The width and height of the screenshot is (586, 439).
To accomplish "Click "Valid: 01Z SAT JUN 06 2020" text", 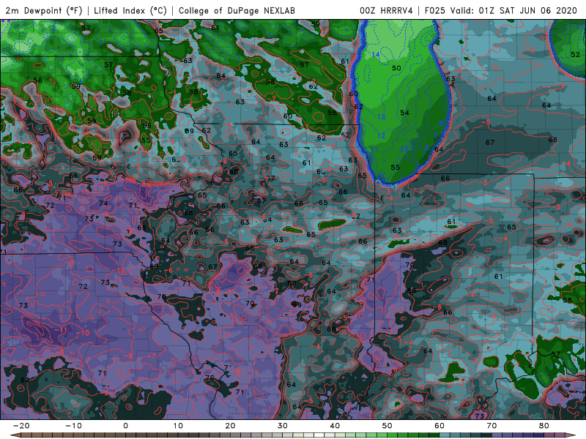I will 513,10.
